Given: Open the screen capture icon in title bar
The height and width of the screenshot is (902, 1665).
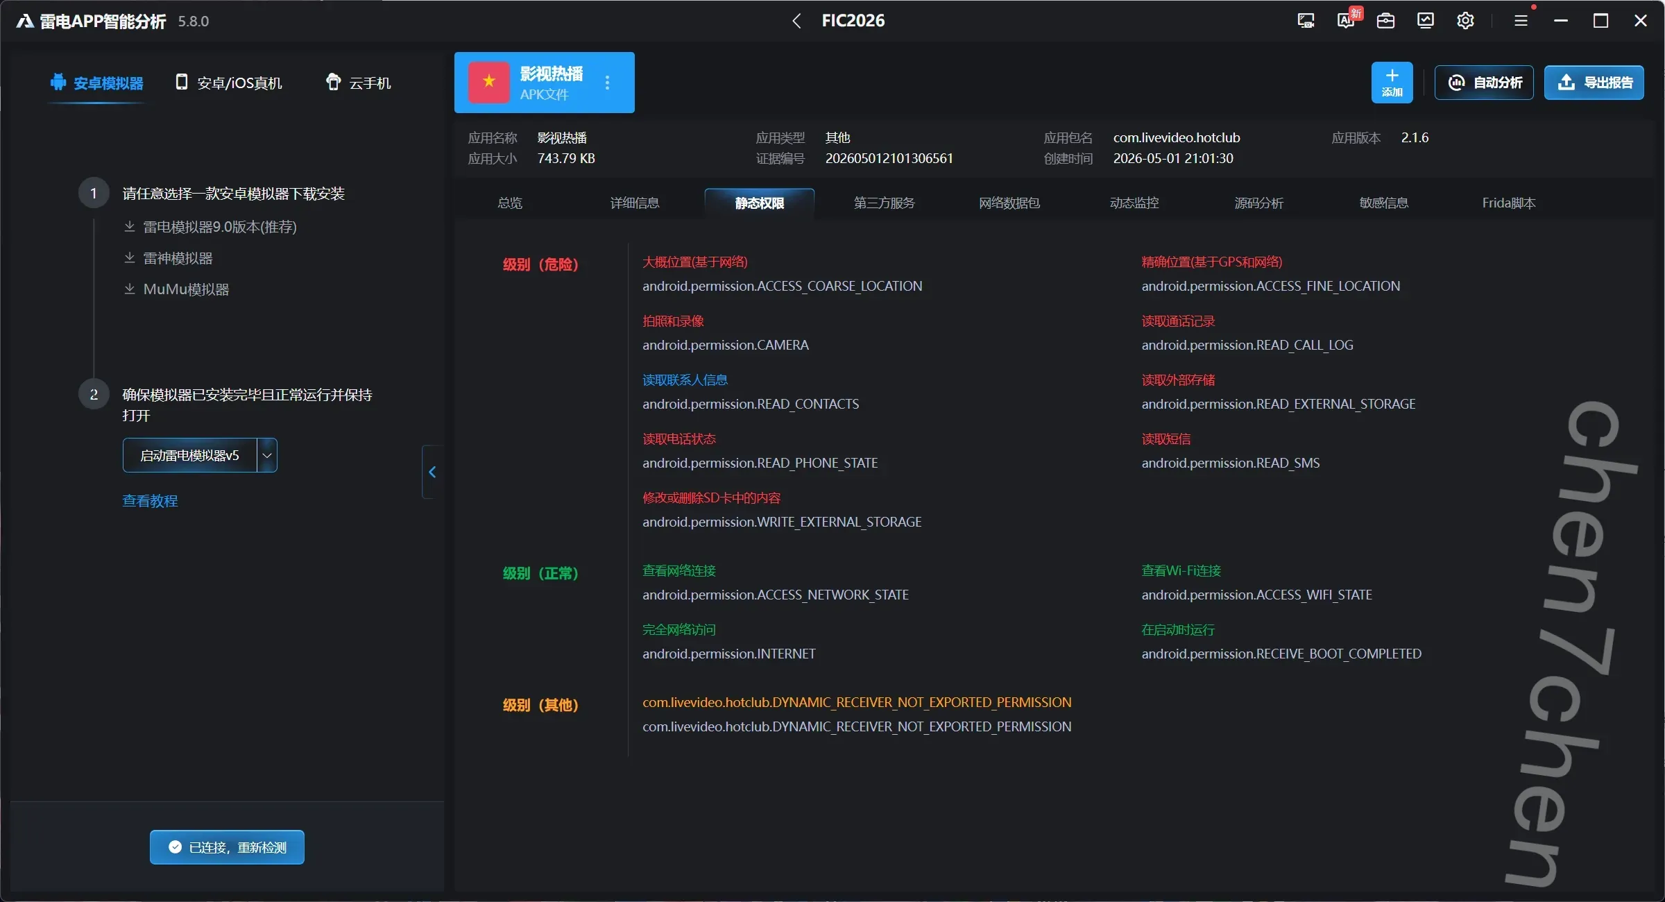Looking at the screenshot, I should (x=1306, y=21).
